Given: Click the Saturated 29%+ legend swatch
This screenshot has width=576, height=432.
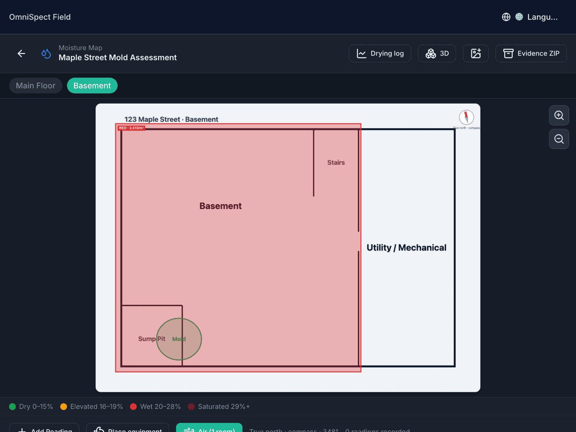Looking at the screenshot, I should 191,406.
